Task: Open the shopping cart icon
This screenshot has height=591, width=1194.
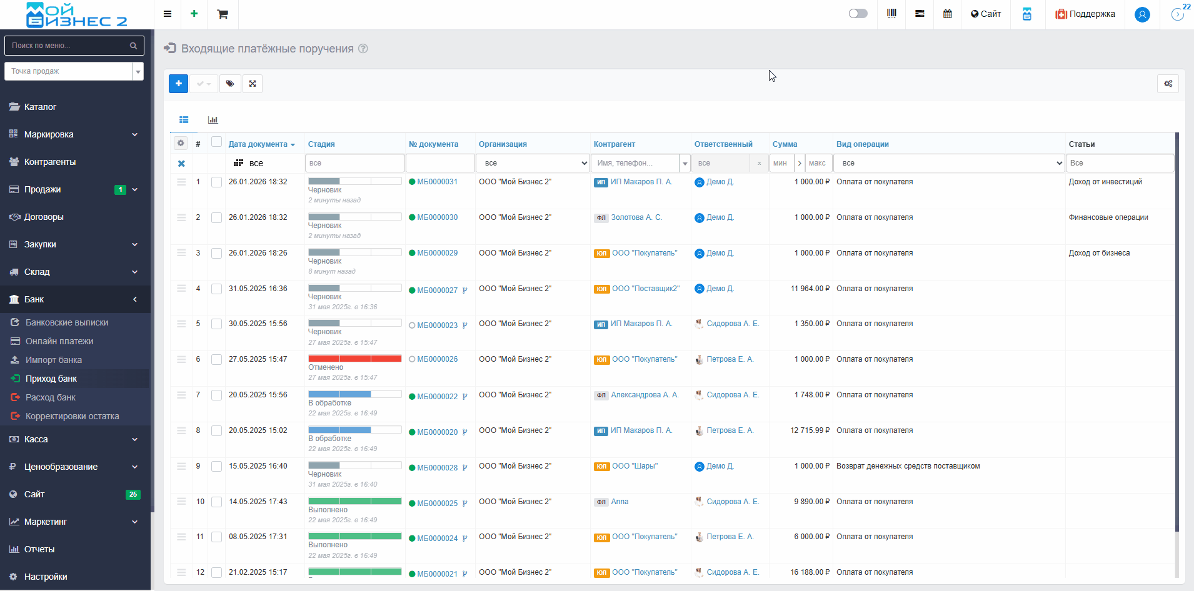Action: pyautogui.click(x=223, y=14)
